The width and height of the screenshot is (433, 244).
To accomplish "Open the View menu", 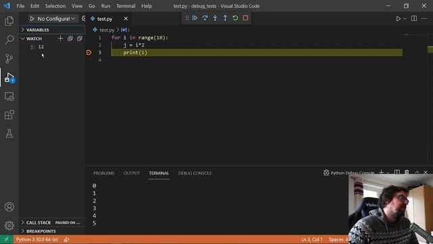I will pyautogui.click(x=77, y=6).
